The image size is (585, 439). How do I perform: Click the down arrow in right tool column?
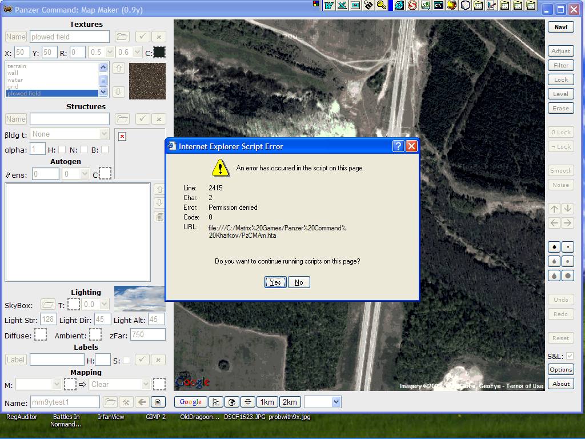tap(567, 209)
